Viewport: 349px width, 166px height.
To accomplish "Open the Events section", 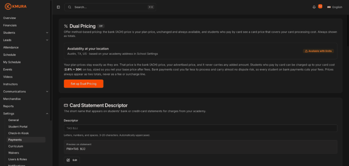I will 8,69.
